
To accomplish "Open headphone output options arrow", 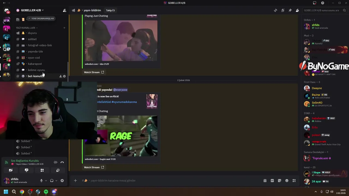I will pyautogui.click(x=56, y=180).
